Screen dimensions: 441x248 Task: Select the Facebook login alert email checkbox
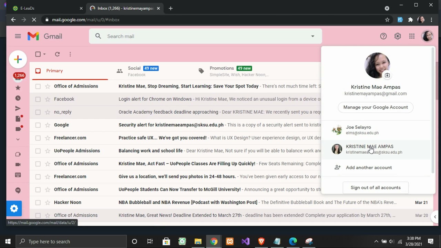[38, 99]
